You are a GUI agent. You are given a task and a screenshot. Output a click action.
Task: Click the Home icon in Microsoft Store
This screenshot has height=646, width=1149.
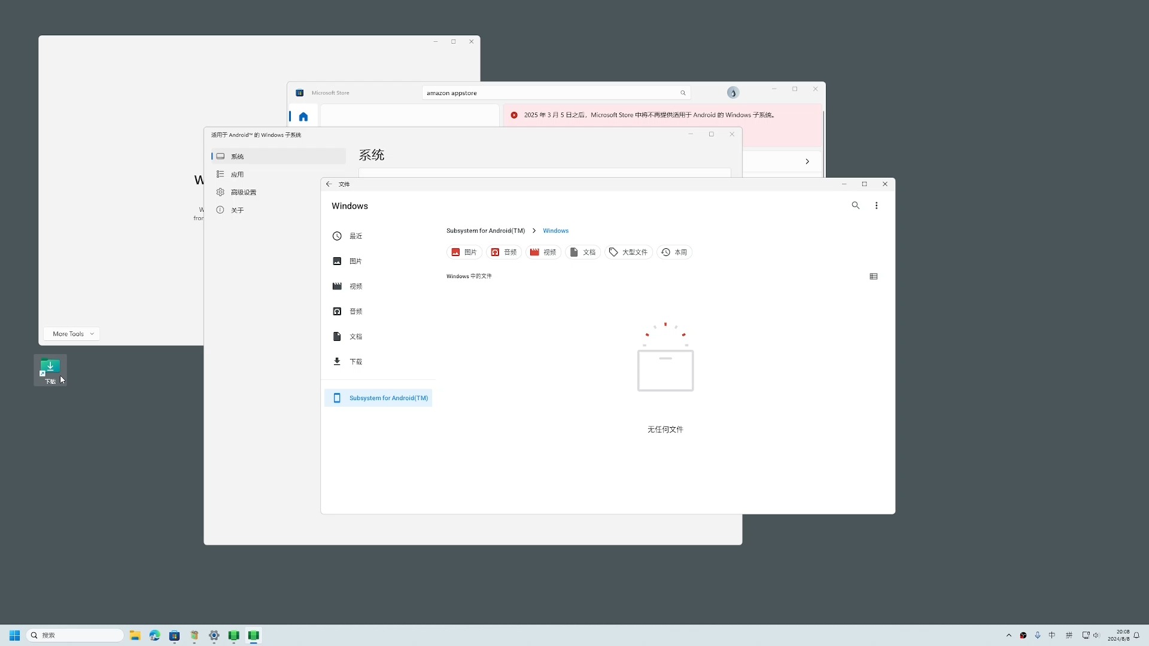tap(303, 115)
